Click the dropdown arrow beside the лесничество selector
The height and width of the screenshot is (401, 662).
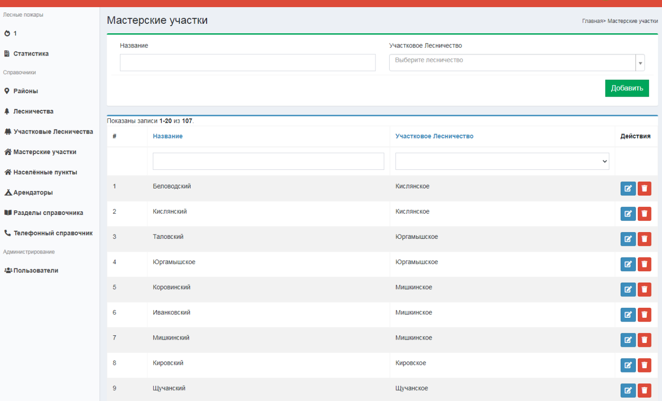coord(640,63)
